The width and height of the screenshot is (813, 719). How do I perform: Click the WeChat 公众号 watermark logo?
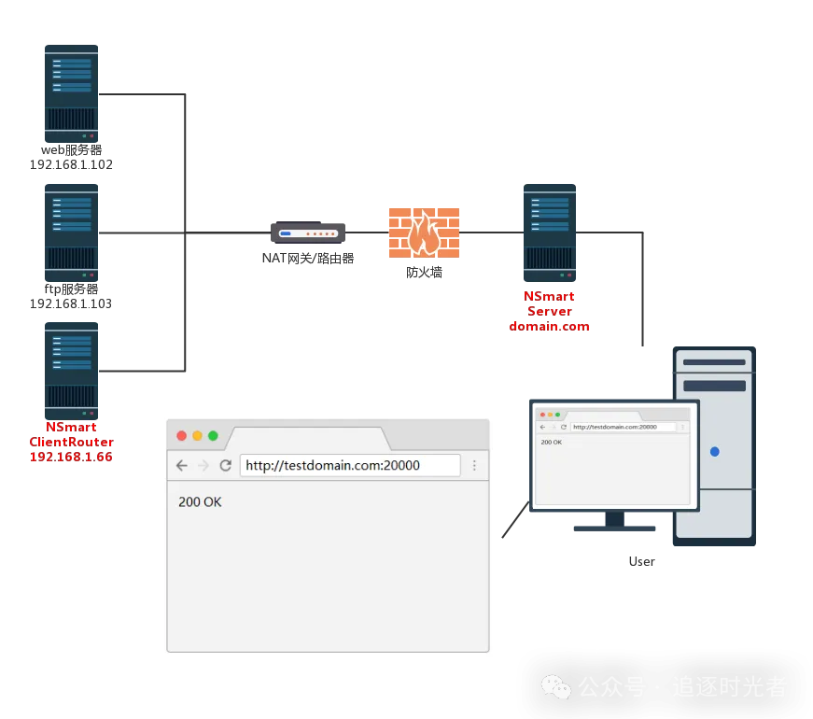pos(556,687)
